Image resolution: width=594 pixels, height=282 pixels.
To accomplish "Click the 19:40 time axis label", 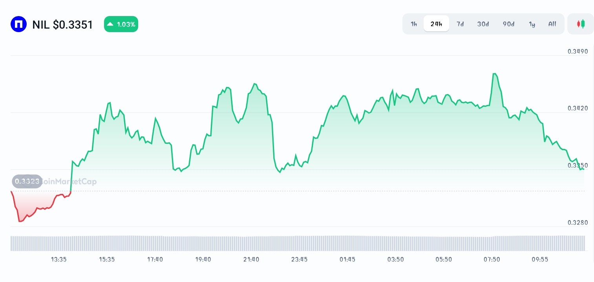I will pos(203,259).
